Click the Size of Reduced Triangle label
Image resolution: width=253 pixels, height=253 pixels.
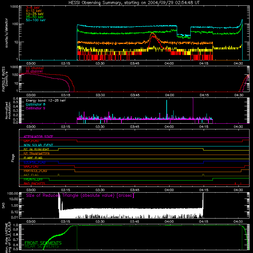pyautogui.click(x=80, y=195)
